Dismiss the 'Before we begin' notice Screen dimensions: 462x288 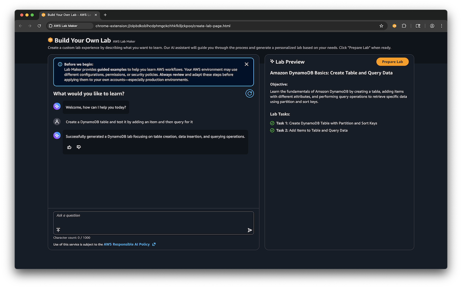click(x=247, y=64)
